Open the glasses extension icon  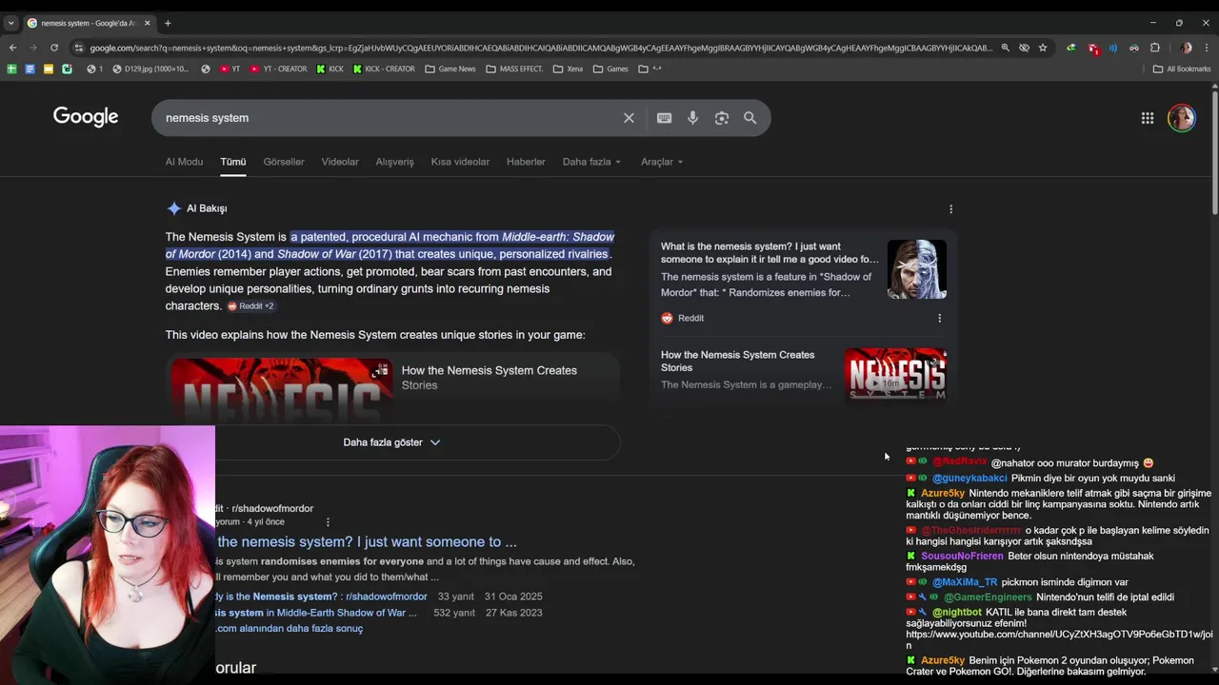[1134, 48]
